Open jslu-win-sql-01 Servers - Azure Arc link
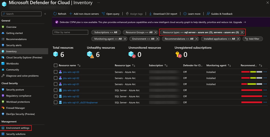The height and width of the screenshot is (137, 270). pyautogui.click(x=71, y=84)
